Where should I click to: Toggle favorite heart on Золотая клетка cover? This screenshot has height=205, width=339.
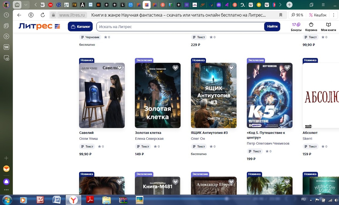pos(175,68)
